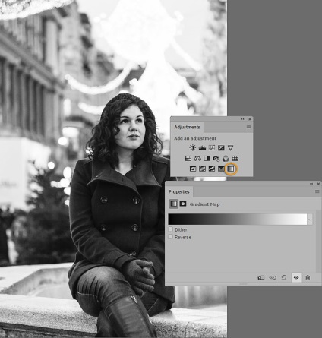Select the Adjustments tab
This screenshot has width=322, height=338.
187,127
